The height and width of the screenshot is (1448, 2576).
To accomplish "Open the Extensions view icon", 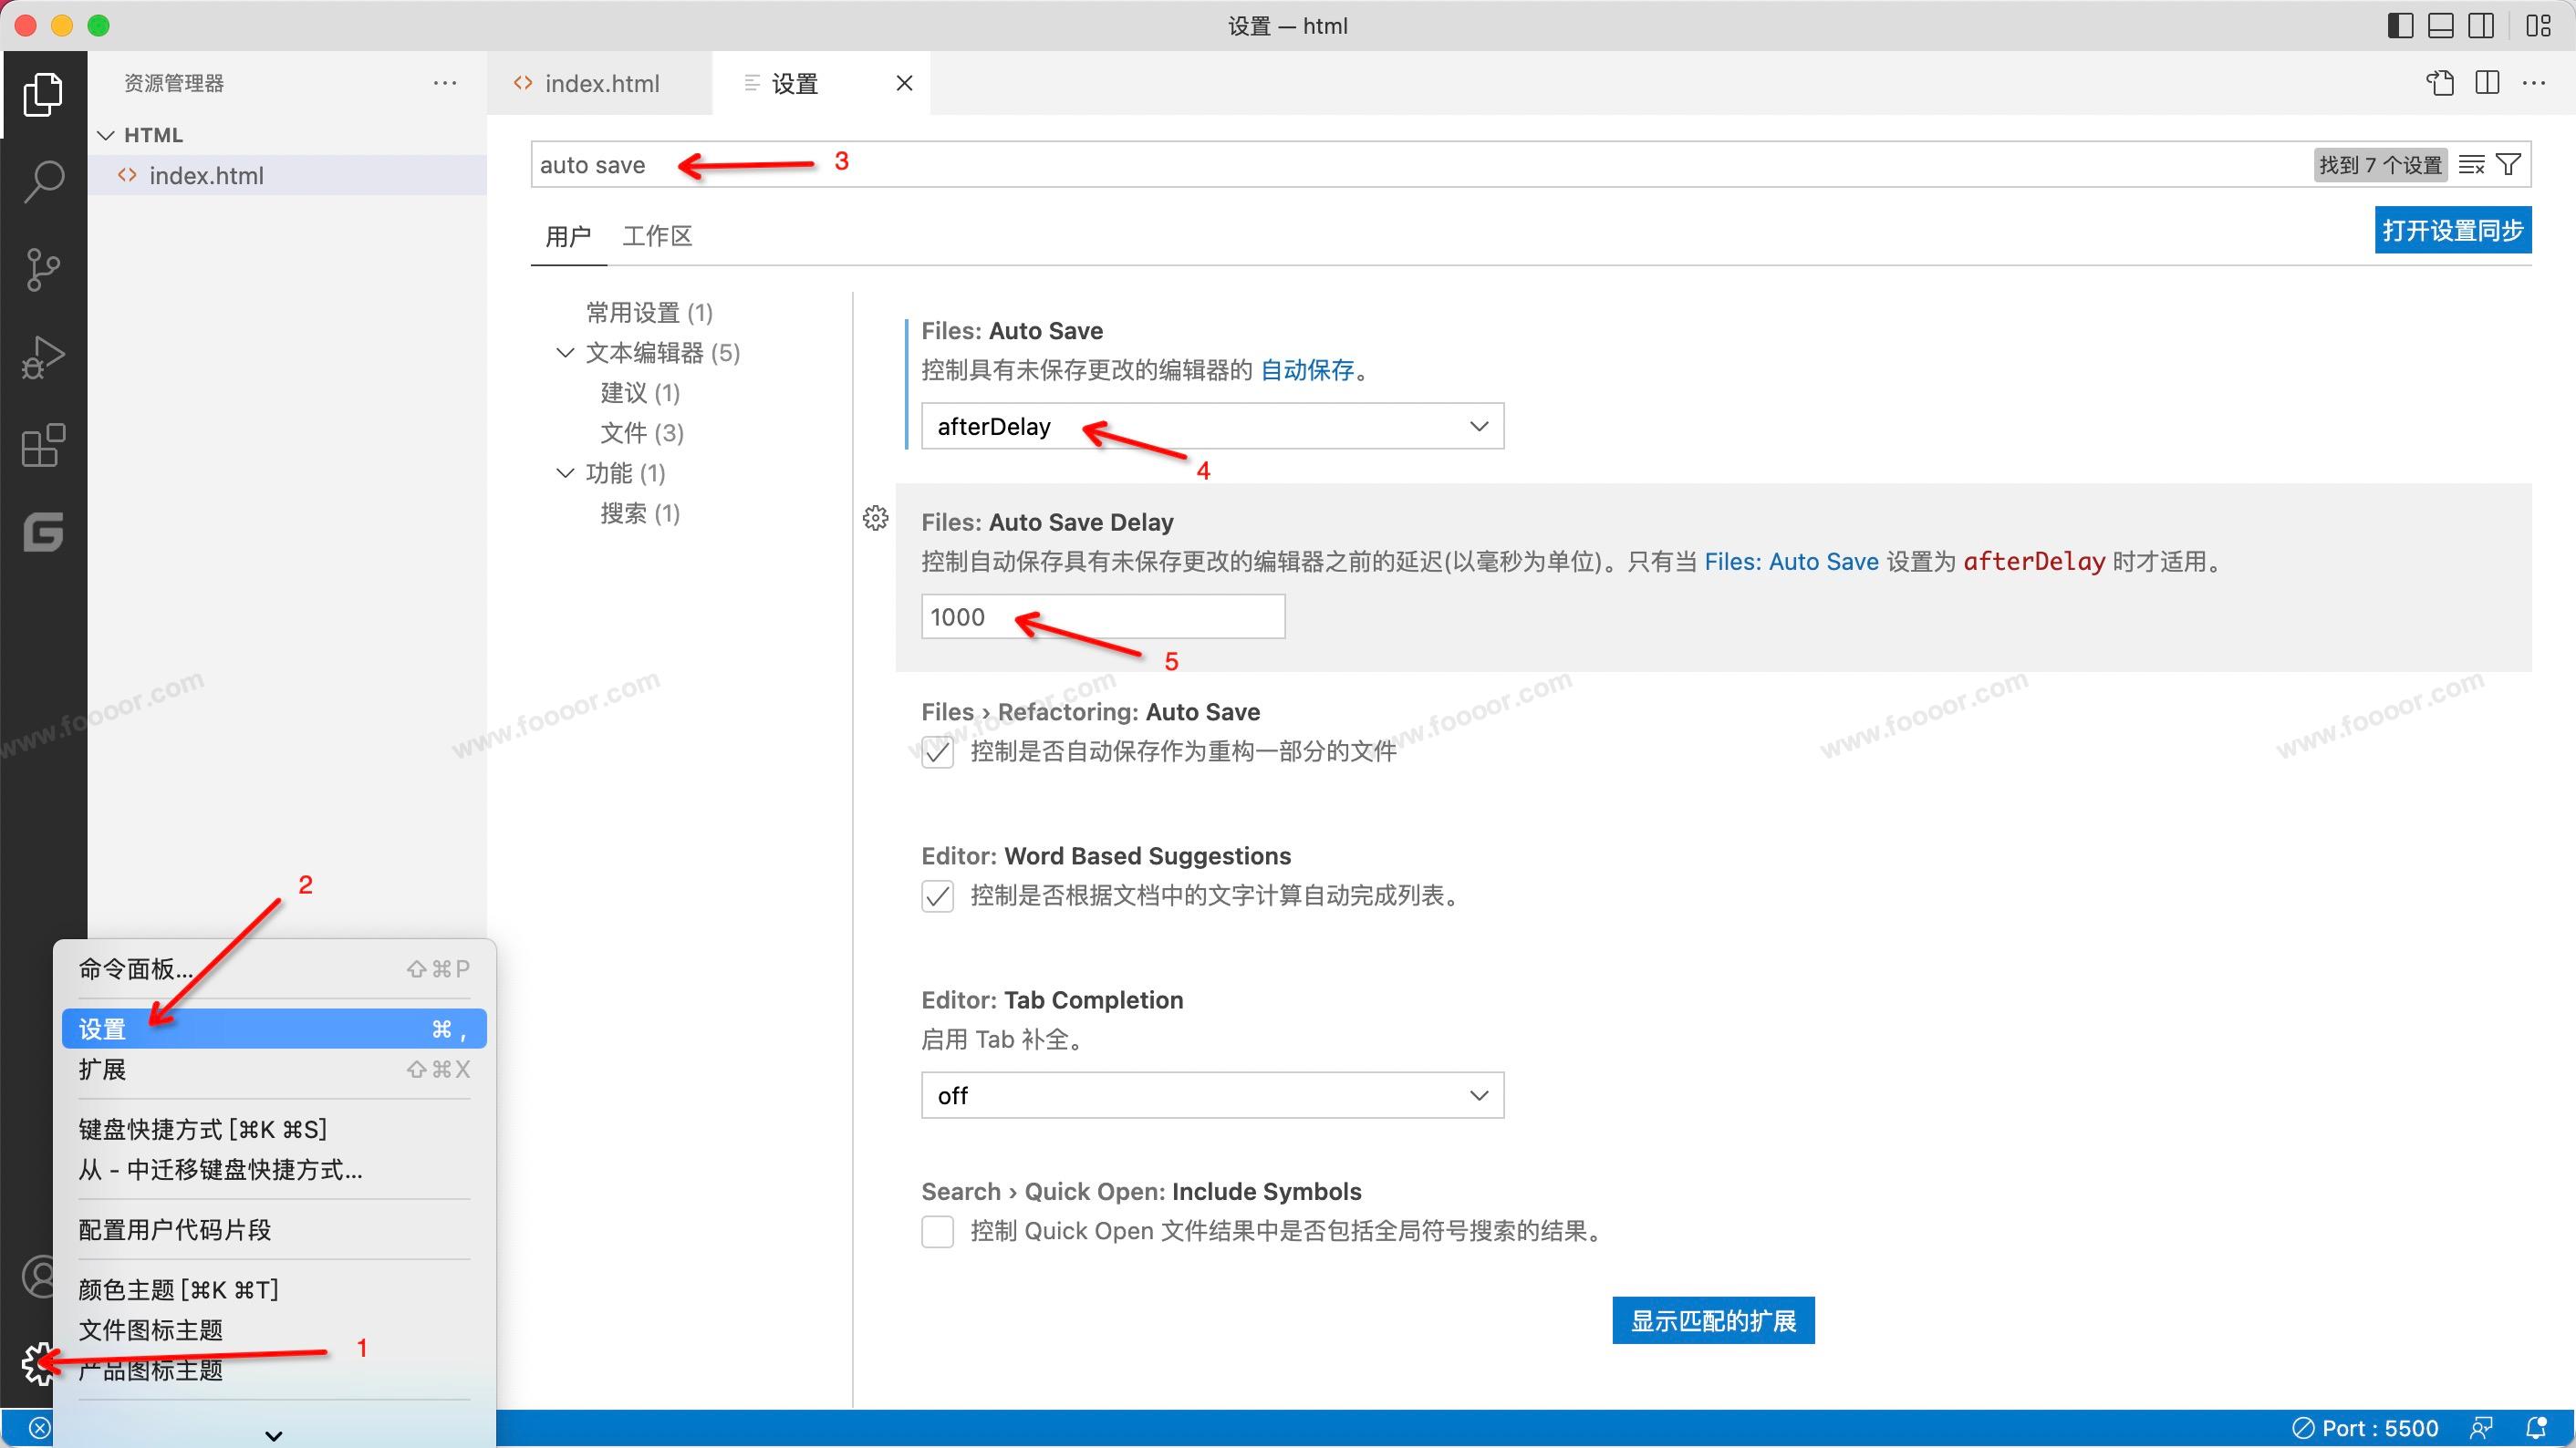I will [43, 446].
